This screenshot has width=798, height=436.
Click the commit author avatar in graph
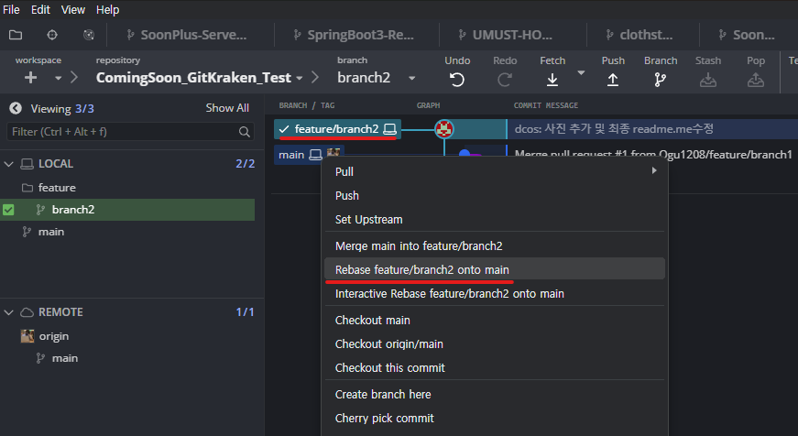(x=444, y=129)
